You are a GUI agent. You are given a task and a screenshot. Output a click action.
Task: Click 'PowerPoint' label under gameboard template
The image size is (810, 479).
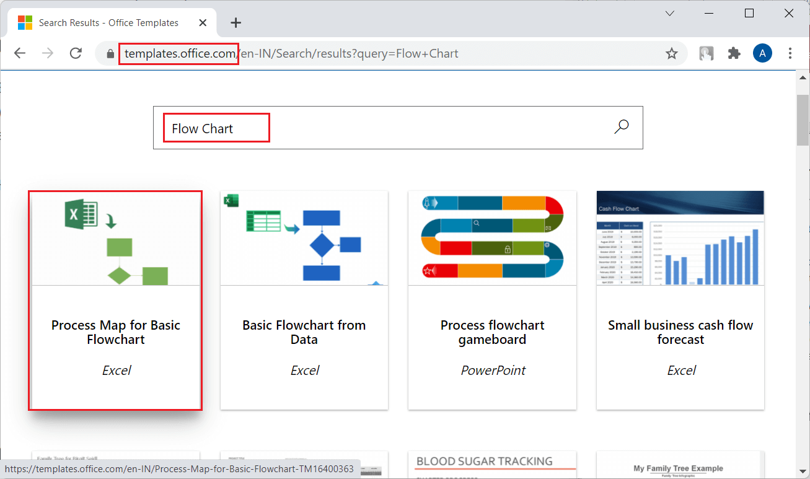pos(493,371)
